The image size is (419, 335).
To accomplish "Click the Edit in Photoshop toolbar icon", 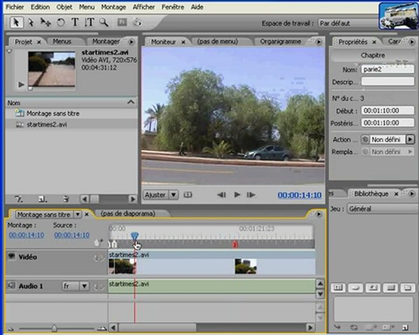I will click(122, 22).
